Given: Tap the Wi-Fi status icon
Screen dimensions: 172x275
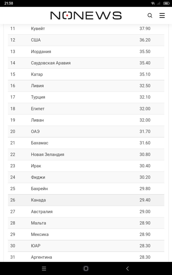Looking at the screenshot, I should click(153, 3).
